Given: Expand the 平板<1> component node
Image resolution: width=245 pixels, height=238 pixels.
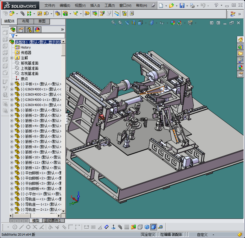Looking at the screenshot, I should [12, 84].
